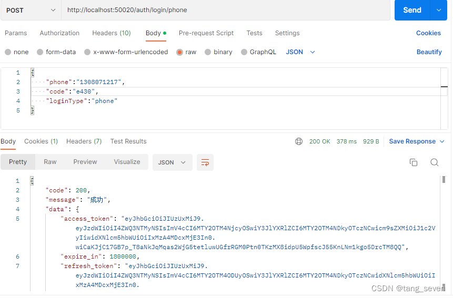Select the form-data radio option
This screenshot has width=453, height=298.
(x=40, y=52)
